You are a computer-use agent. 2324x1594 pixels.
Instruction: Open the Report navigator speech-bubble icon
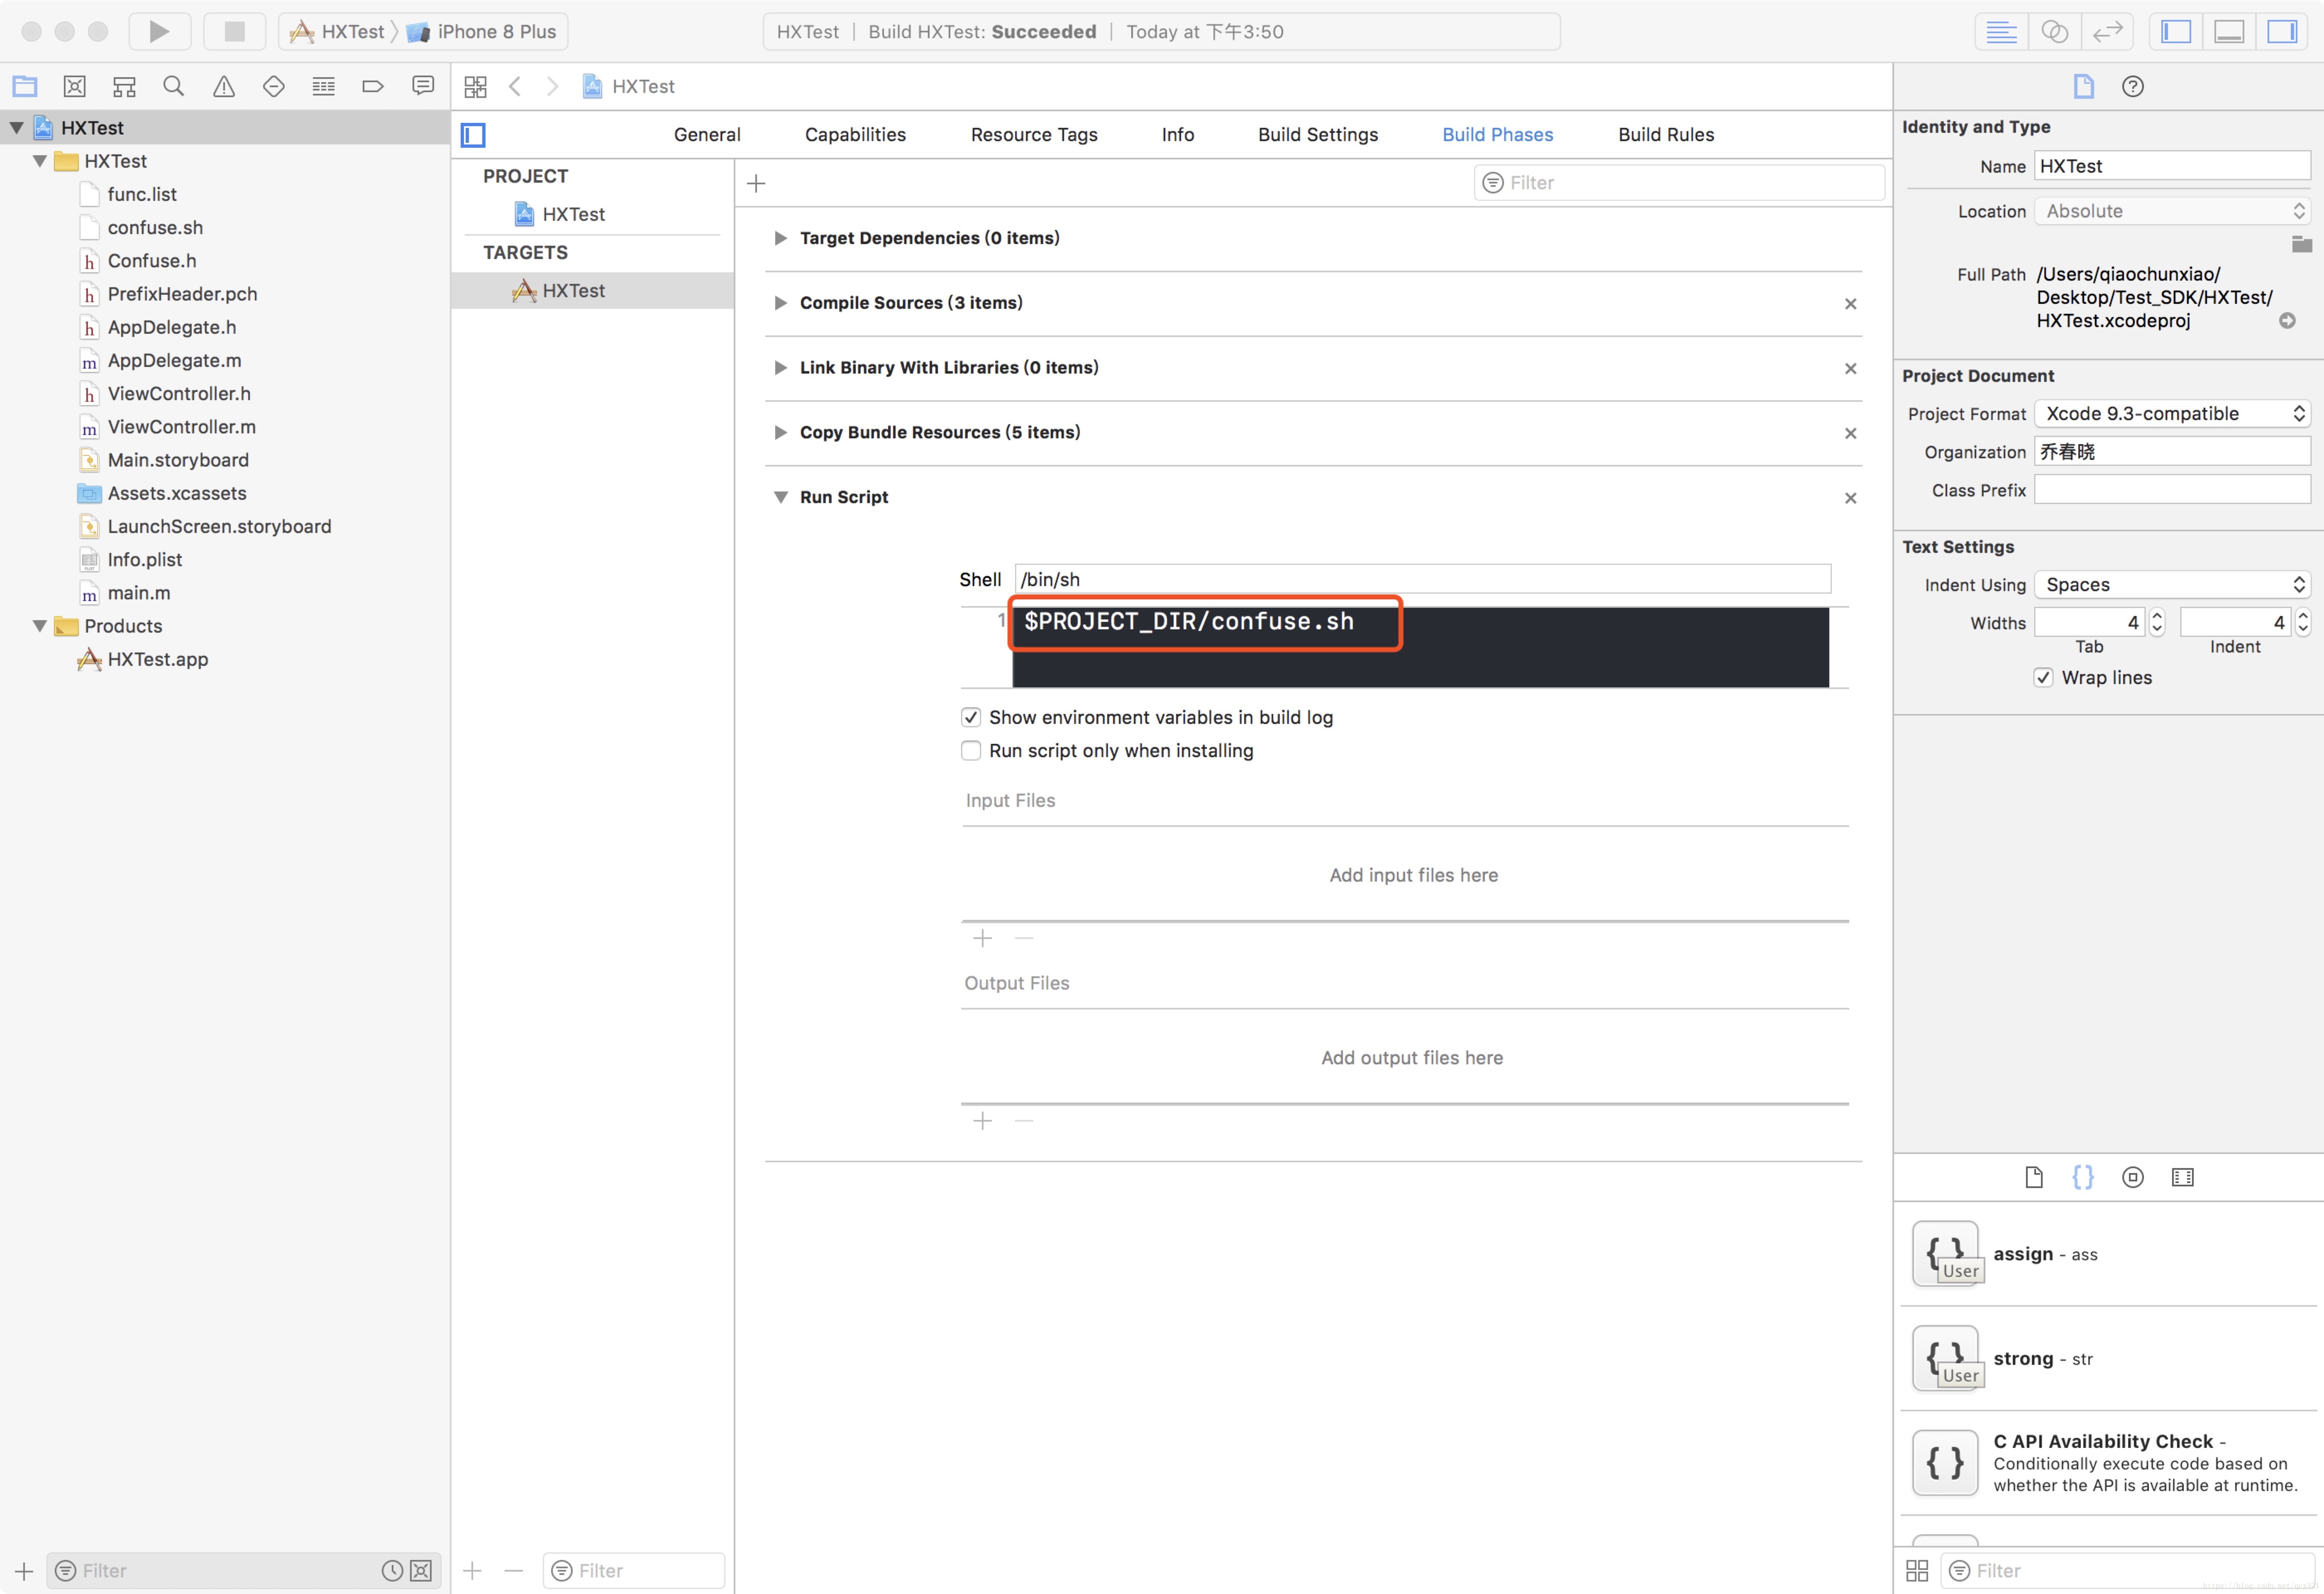point(423,86)
